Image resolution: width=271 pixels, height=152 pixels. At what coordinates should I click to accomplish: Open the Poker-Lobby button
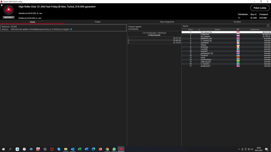[260, 8]
